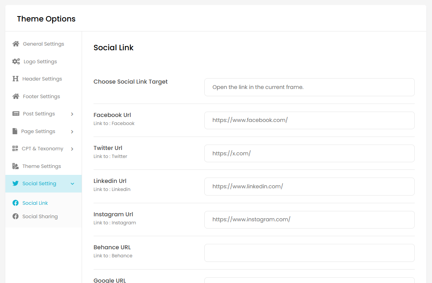Click the document icon beside Page Settings
The width and height of the screenshot is (432, 283).
coord(15,131)
